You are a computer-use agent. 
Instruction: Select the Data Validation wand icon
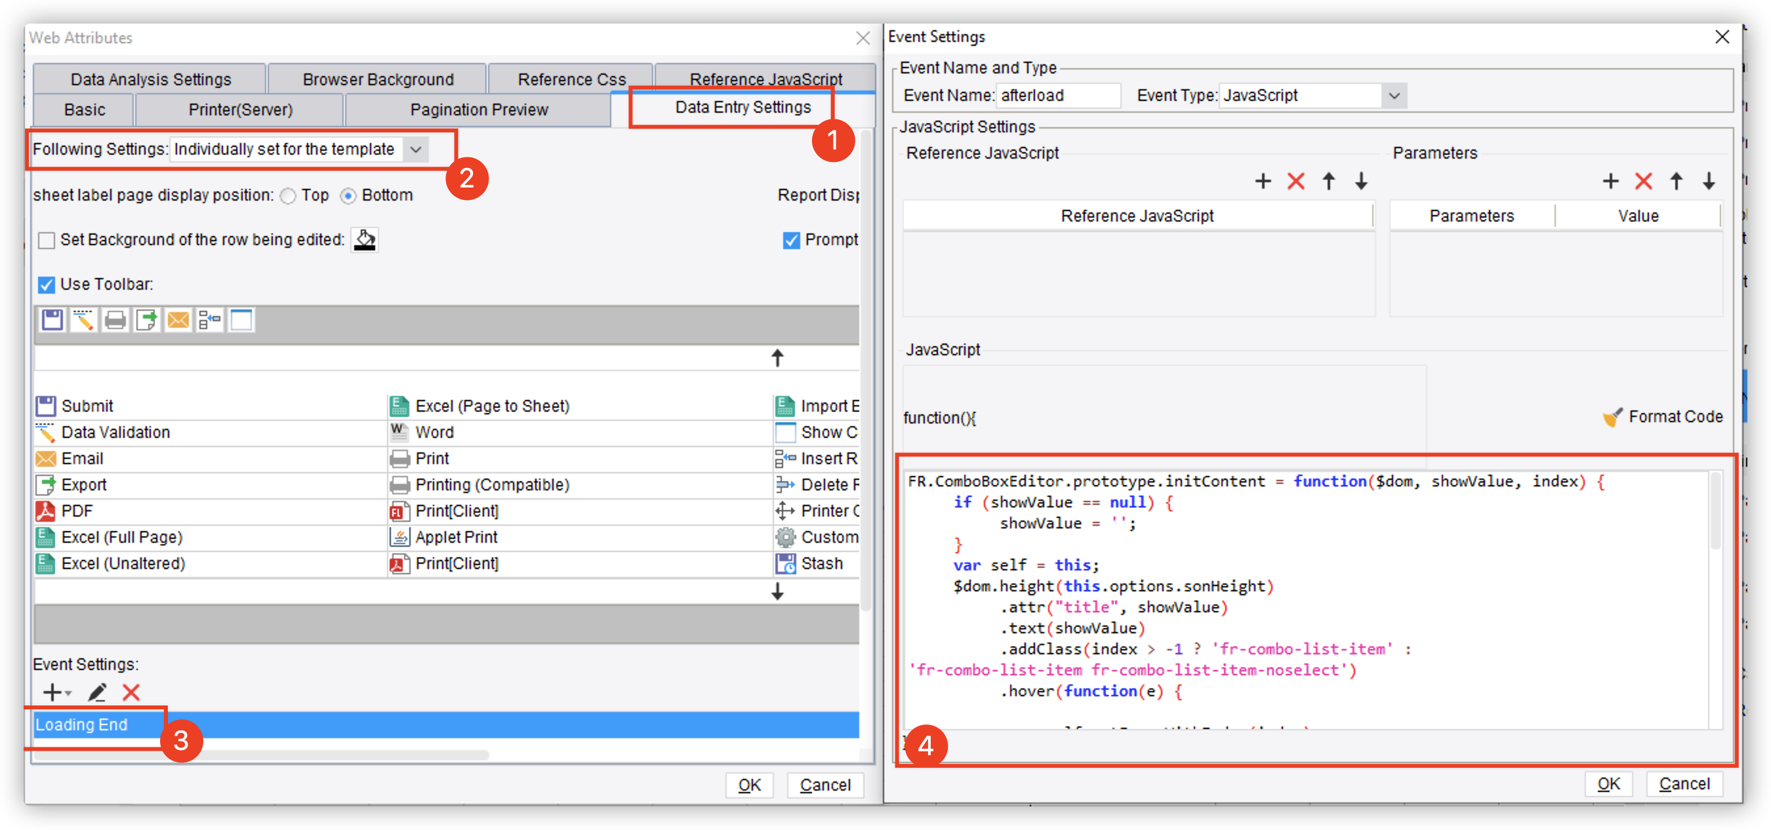(x=83, y=319)
